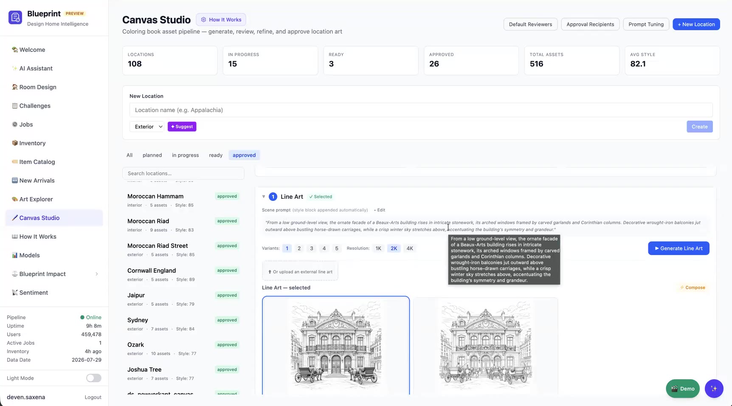Image resolution: width=732 pixels, height=406 pixels.
Task: Click the Search locations field
Action: [183, 173]
